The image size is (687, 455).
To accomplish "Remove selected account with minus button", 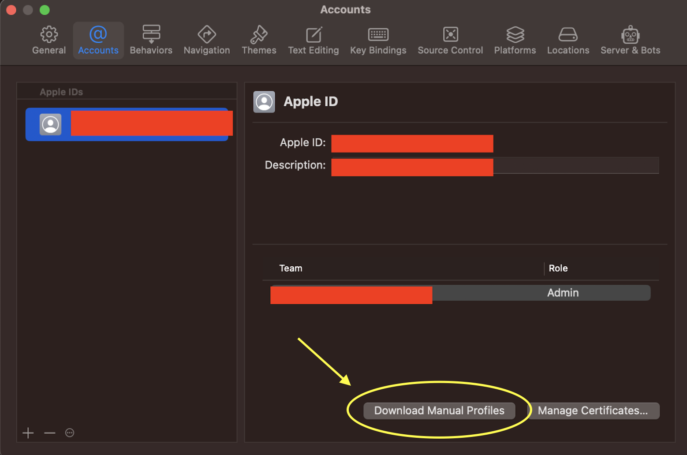I will 50,433.
